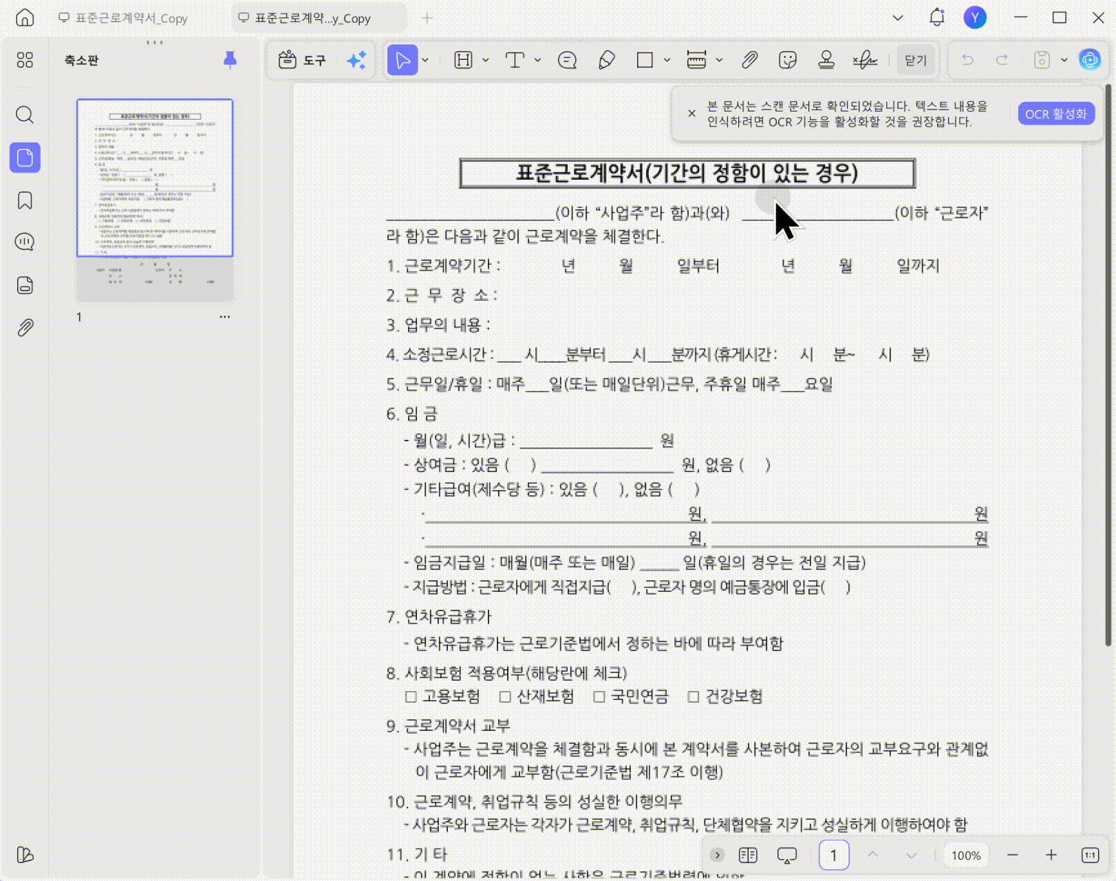This screenshot has height=881, width=1116.
Task: Dismiss the scanned document notification
Action: pos(691,114)
